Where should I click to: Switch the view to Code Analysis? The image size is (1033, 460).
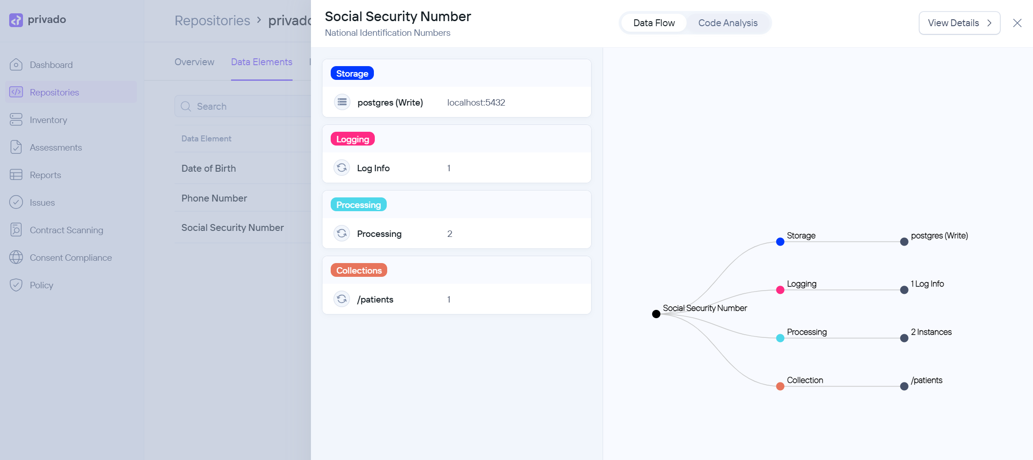728,22
